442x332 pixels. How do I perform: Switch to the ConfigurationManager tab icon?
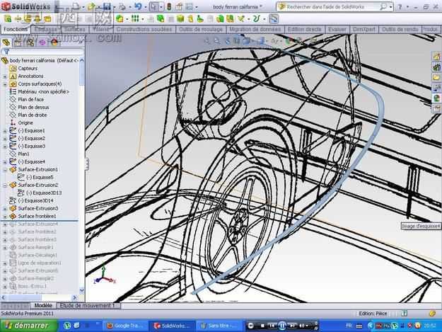(x=30, y=42)
